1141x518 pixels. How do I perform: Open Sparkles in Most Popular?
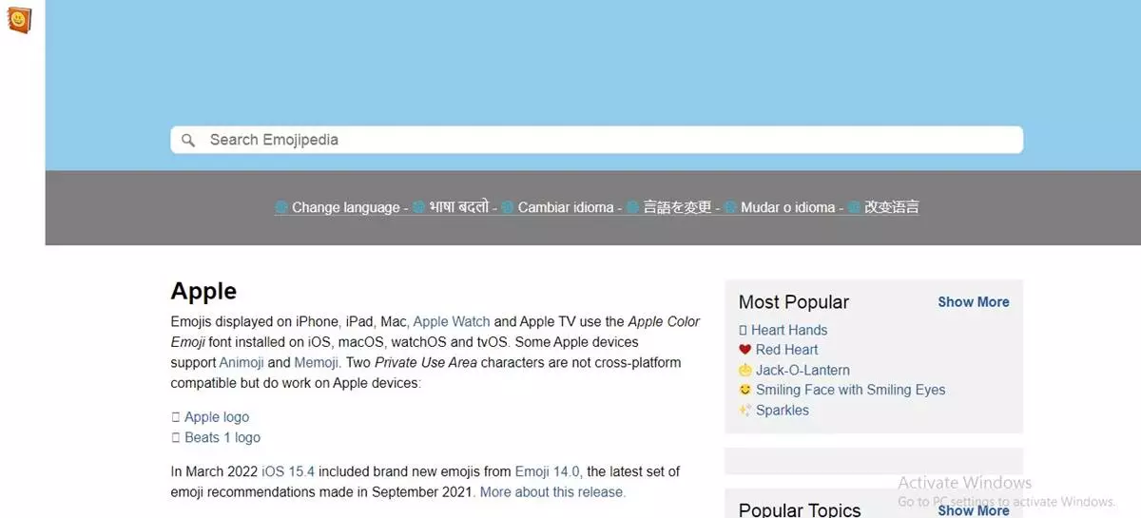(783, 411)
